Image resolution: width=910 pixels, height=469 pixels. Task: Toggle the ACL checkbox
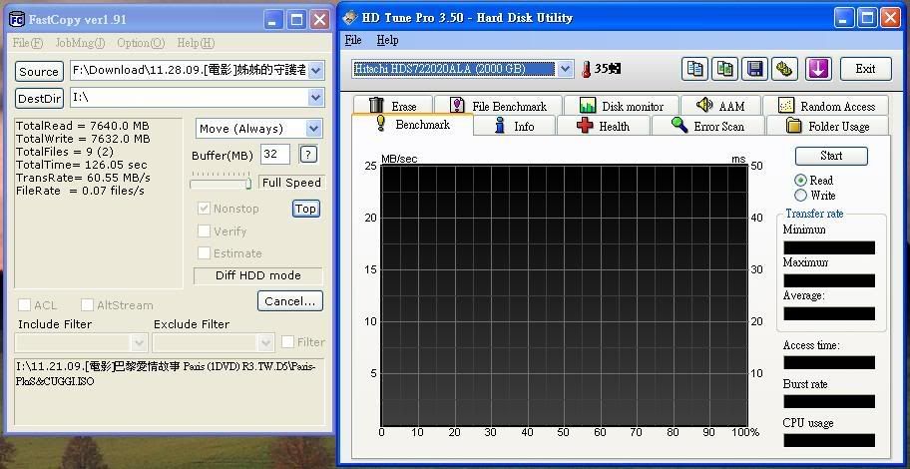pyautogui.click(x=24, y=304)
